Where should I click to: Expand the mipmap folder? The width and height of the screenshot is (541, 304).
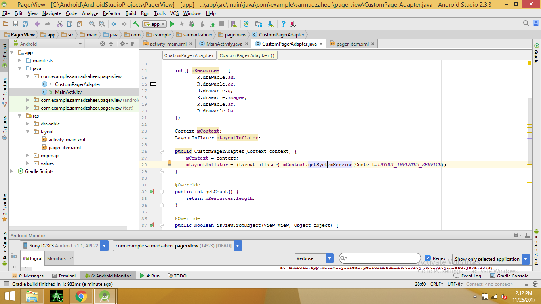pos(28,156)
